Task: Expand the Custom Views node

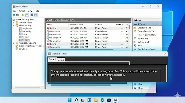Action: [x=13, y=23]
